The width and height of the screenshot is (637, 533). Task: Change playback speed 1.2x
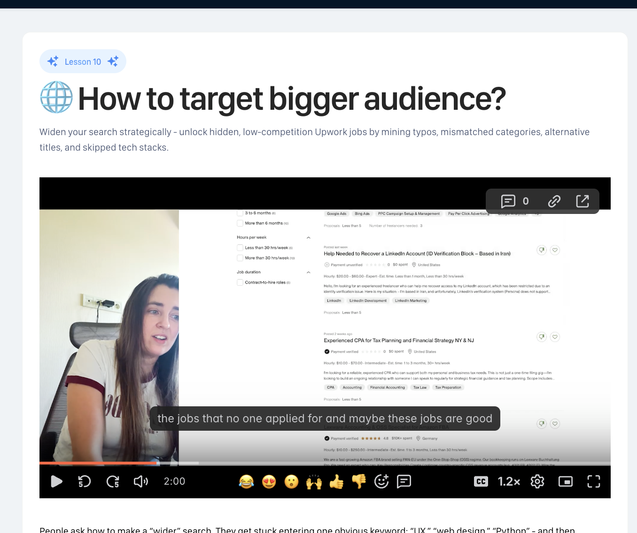(509, 481)
